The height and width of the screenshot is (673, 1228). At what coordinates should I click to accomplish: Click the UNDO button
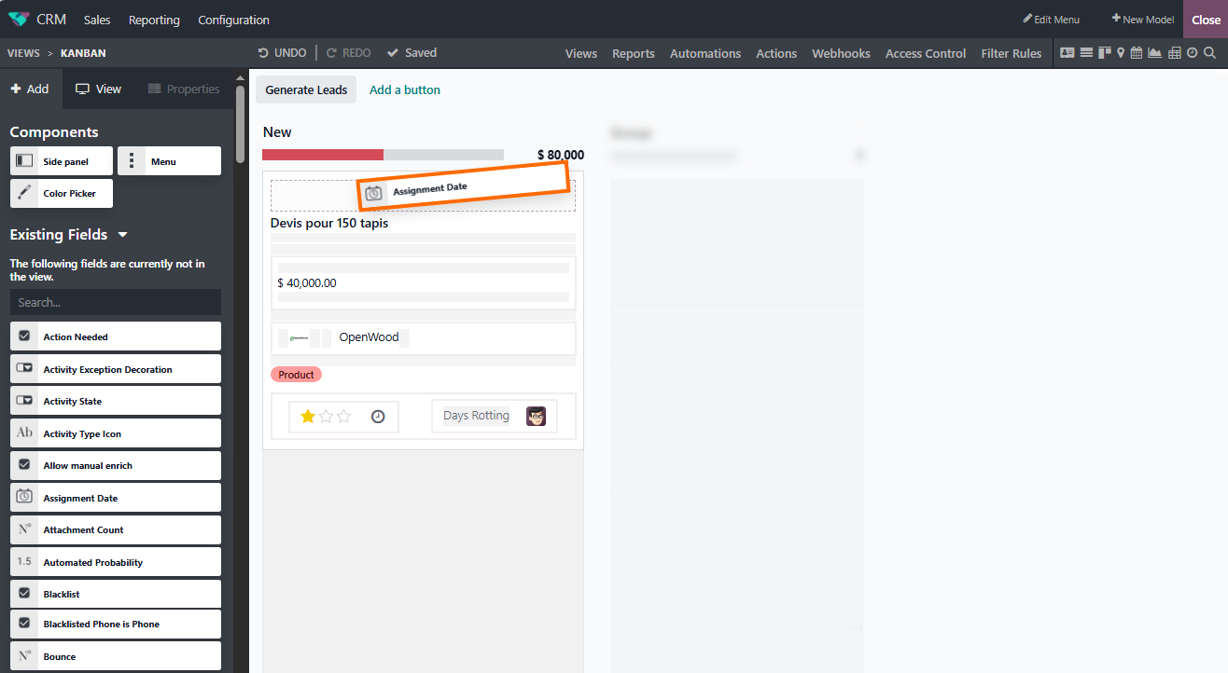coord(283,53)
